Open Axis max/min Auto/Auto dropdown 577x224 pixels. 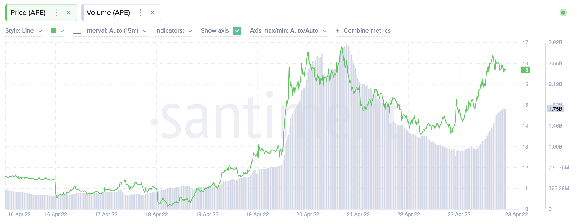288,31
